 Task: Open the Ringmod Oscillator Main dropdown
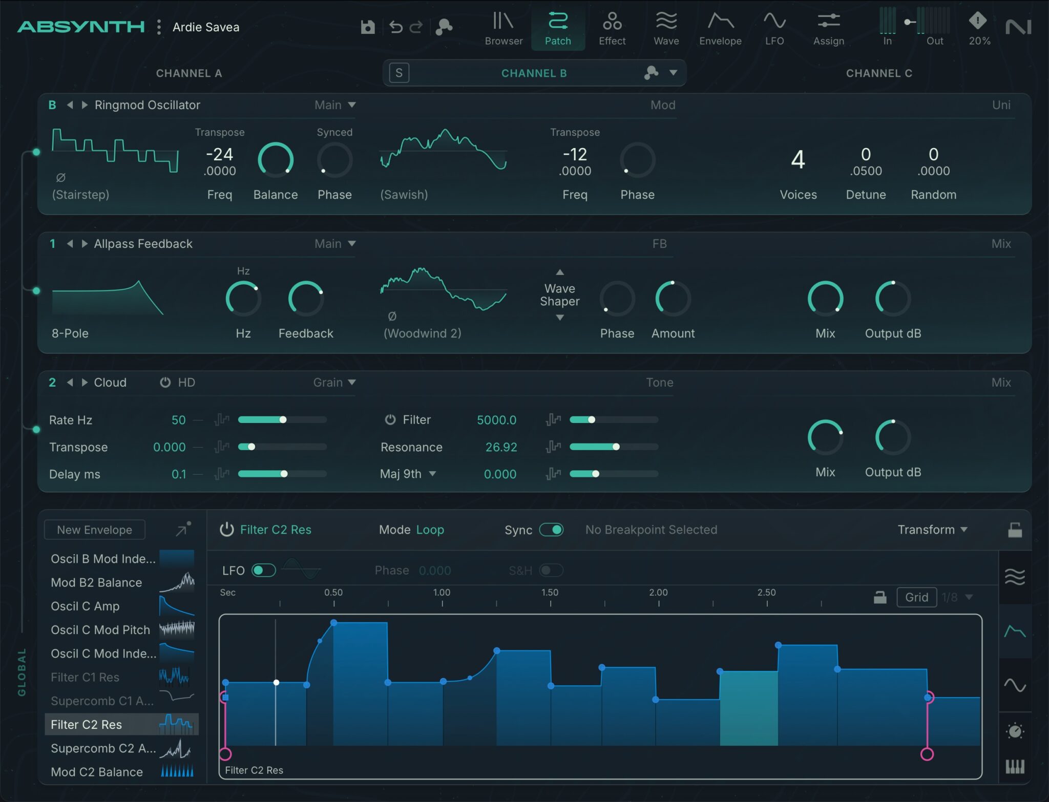tap(335, 105)
